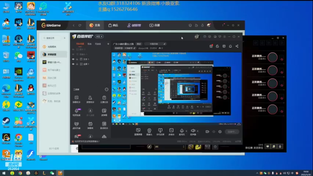Image resolution: width=313 pixels, height=176 pixels.
Task: Open streaming settings gear icon
Action: [220, 132]
